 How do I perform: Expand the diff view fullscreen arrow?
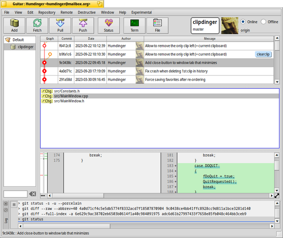(x=277, y=196)
